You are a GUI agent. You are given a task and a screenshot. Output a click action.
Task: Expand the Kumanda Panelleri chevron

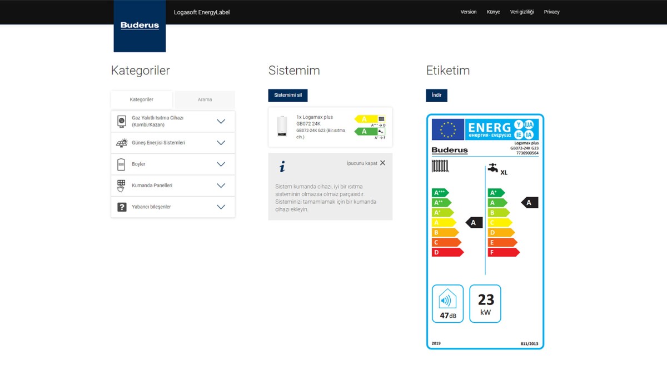click(221, 186)
